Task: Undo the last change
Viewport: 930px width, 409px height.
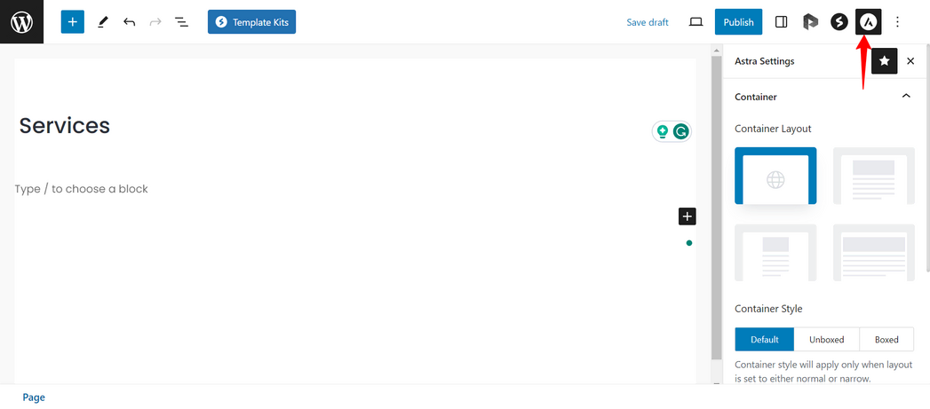Action: (x=130, y=22)
